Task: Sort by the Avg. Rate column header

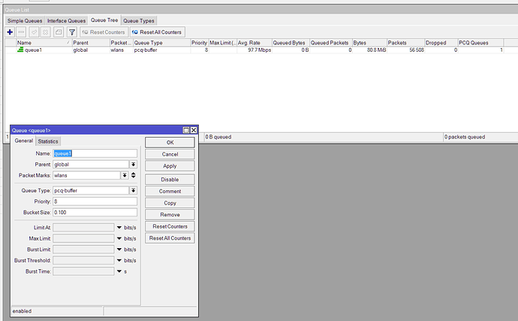Action: [254, 43]
